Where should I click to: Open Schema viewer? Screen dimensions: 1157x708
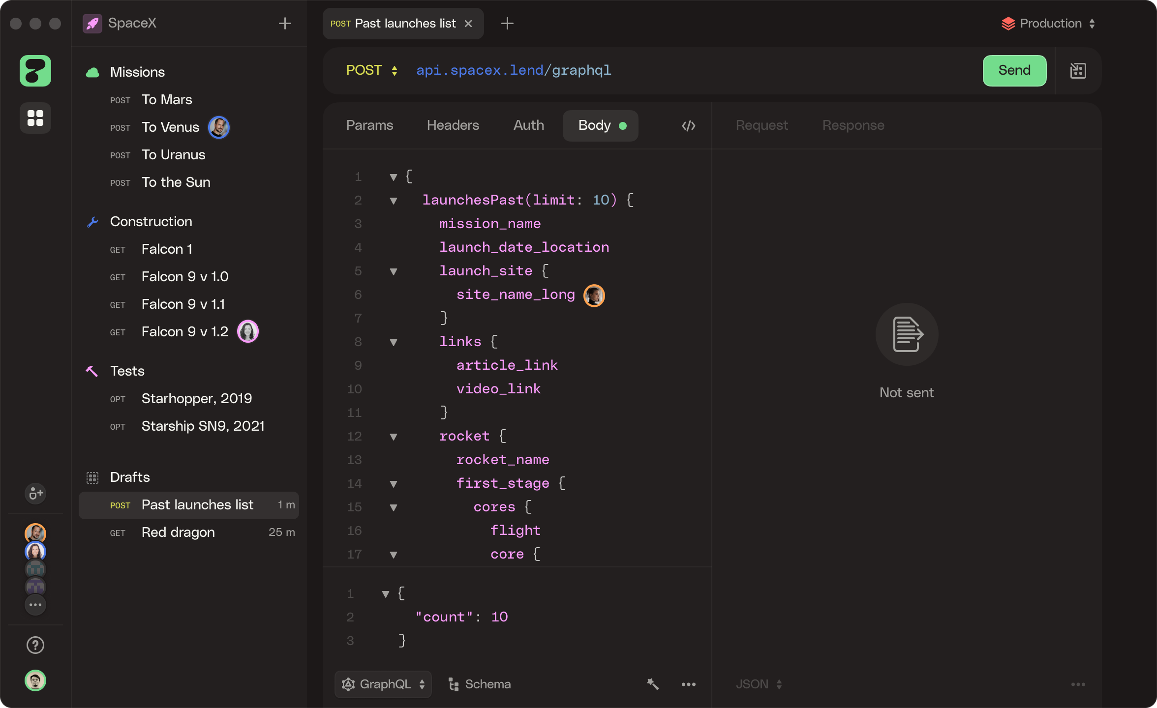tap(480, 684)
